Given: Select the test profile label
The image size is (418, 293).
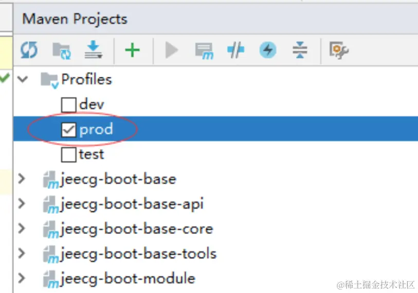Looking at the screenshot, I should point(92,154).
